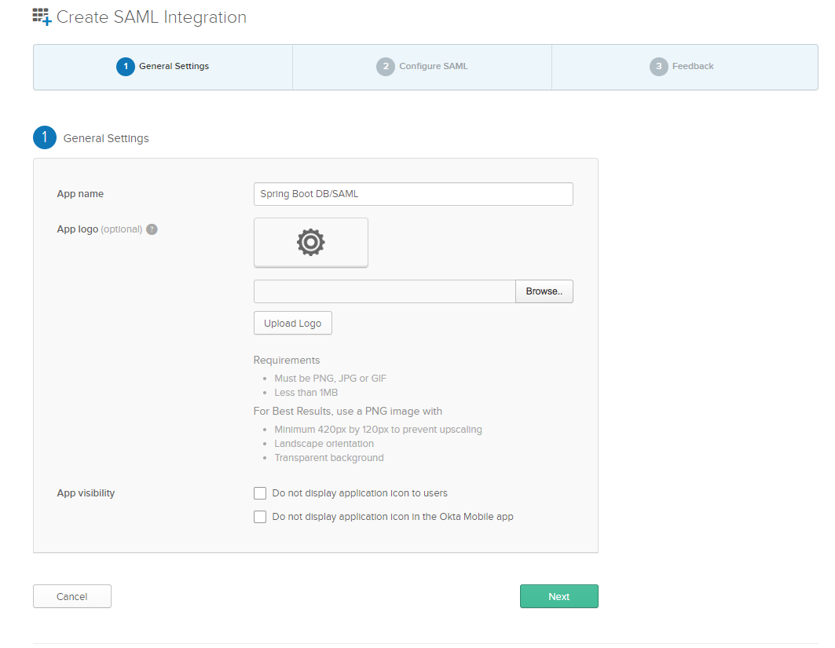The image size is (835, 648).
Task: Click the grid-plus icon beside Create SAML Integration
Action: [x=42, y=16]
